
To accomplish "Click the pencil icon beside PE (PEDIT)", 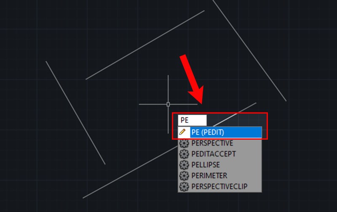I will tap(183, 132).
